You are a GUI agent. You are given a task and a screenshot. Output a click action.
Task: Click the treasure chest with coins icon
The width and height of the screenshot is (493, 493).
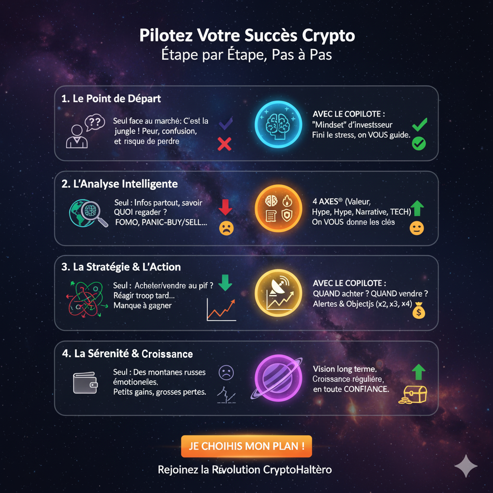point(413,393)
